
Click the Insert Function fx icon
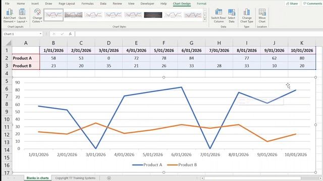click(70, 34)
